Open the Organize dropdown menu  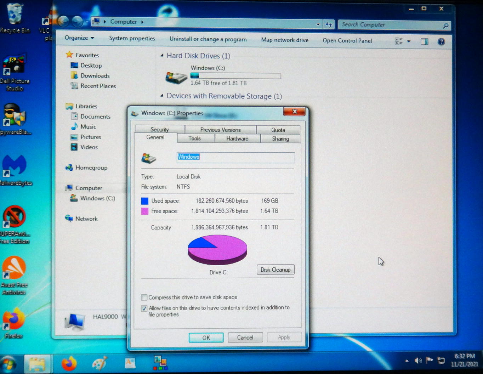[79, 38]
